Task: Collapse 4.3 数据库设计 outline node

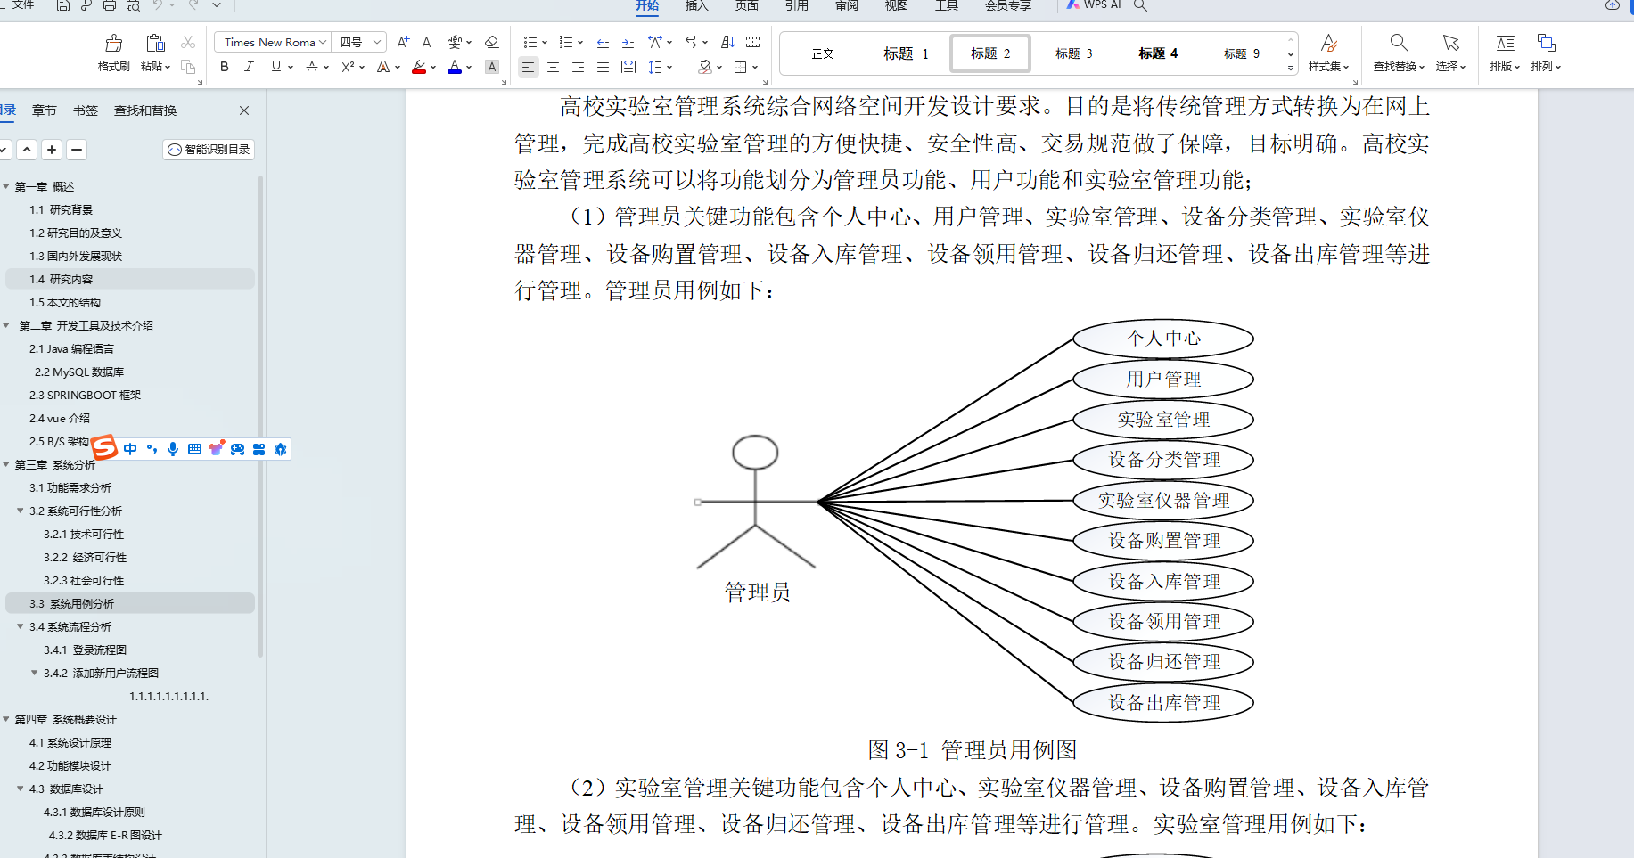Action: click(21, 789)
